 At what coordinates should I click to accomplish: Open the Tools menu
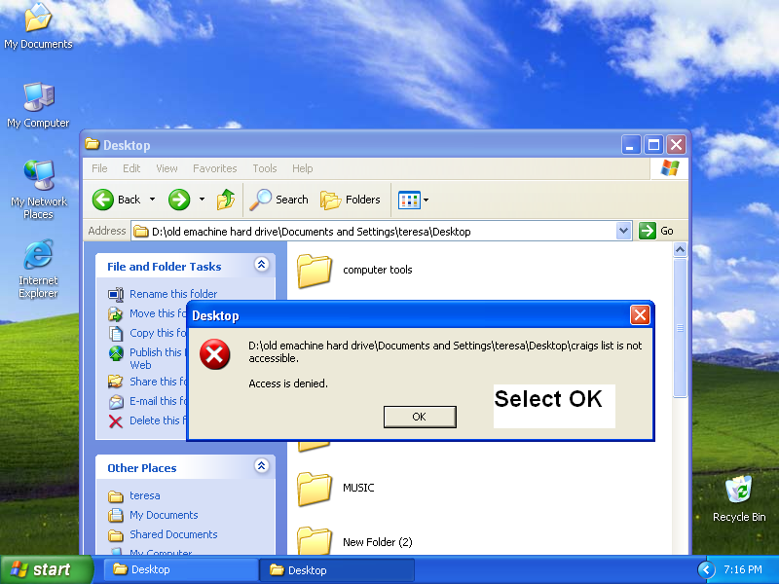pos(264,167)
